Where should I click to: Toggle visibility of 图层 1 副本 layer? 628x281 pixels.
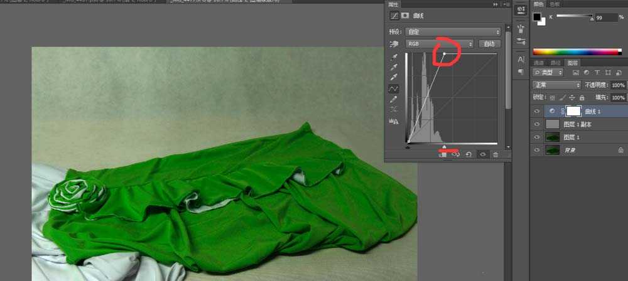[536, 124]
